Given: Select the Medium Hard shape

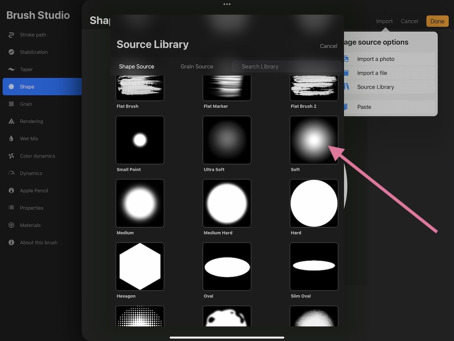Looking at the screenshot, I should coord(227,203).
